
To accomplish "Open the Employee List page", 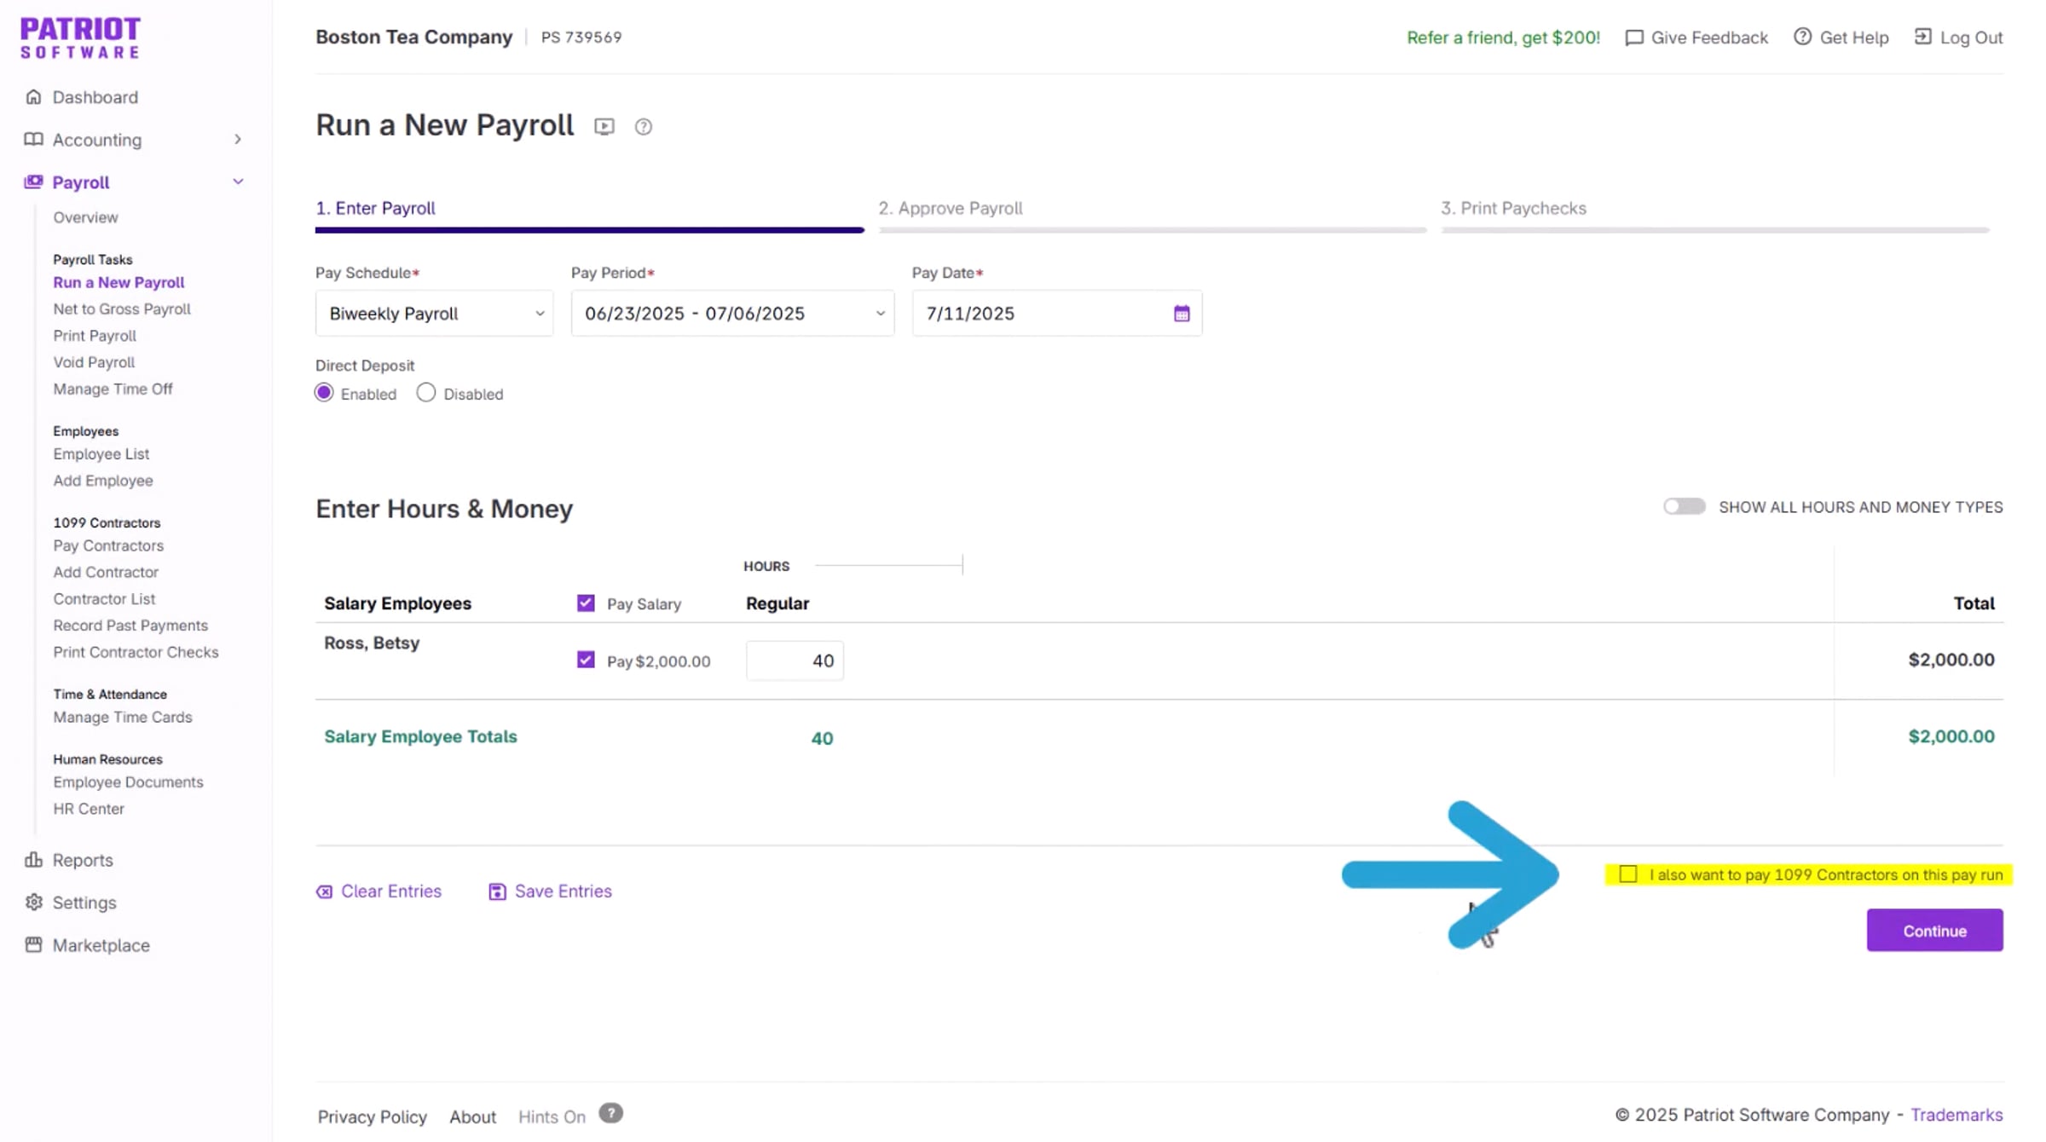I will (x=101, y=454).
